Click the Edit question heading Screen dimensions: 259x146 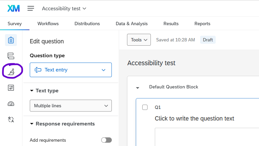point(47,41)
